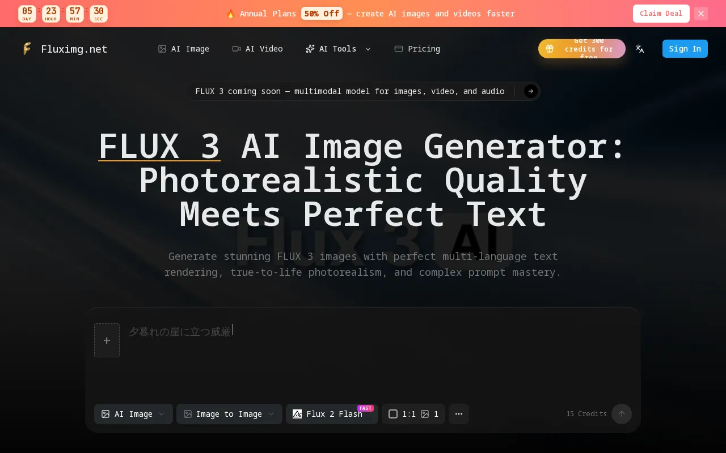726x453 pixels.
Task: Click the countdown HOUR counter
Action: 51,14
